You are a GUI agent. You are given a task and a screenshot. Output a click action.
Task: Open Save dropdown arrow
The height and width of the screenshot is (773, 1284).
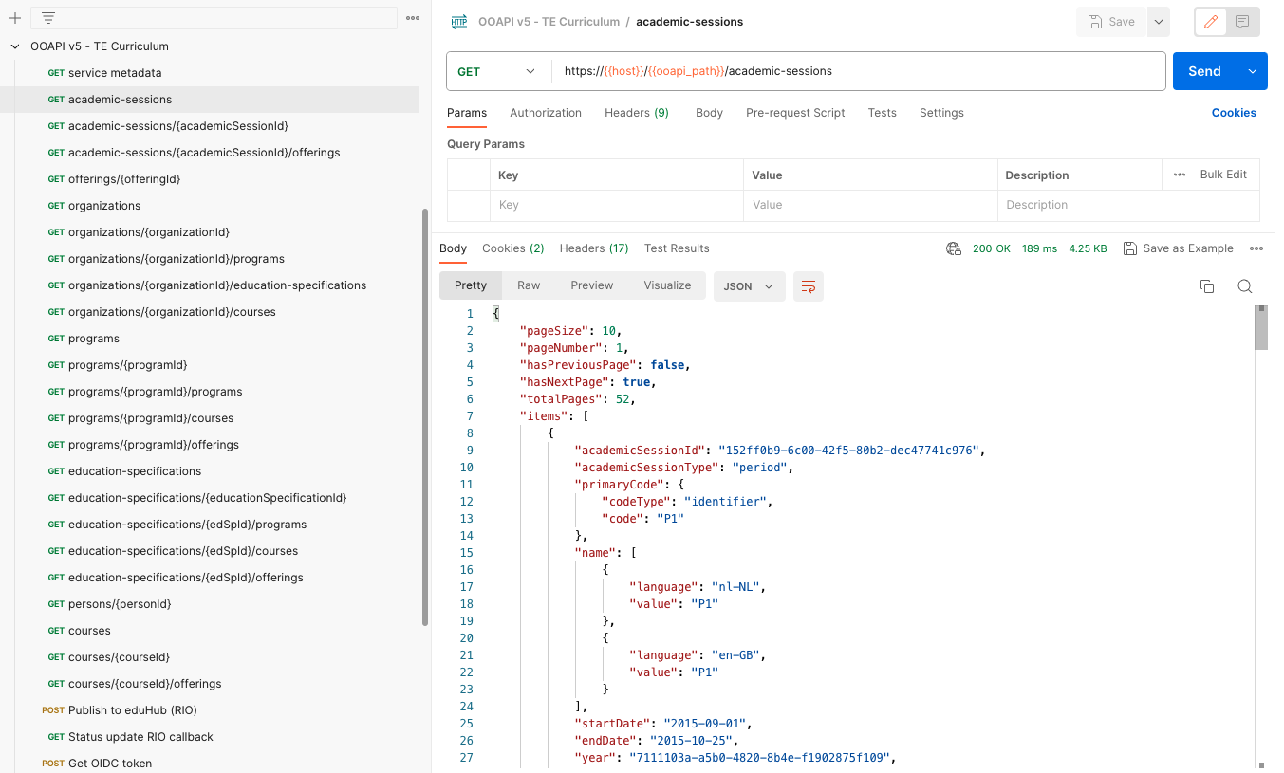click(1159, 22)
